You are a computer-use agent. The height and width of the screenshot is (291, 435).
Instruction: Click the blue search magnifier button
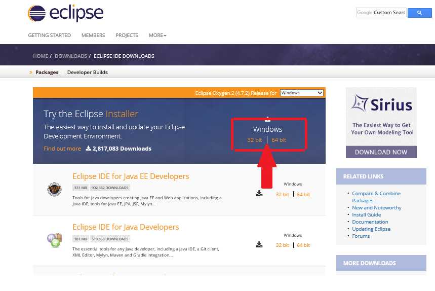(419, 13)
